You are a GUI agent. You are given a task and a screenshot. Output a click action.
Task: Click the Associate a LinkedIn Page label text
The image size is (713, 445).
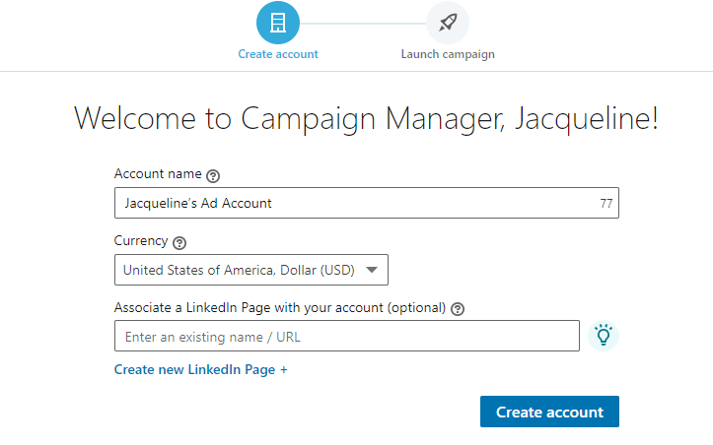point(280,308)
